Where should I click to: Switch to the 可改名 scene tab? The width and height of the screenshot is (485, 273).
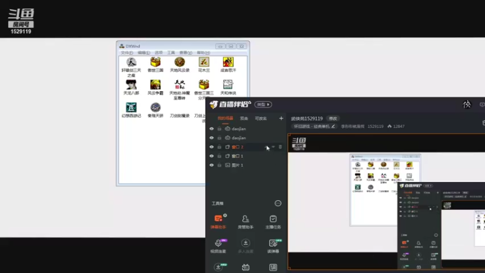point(261,118)
